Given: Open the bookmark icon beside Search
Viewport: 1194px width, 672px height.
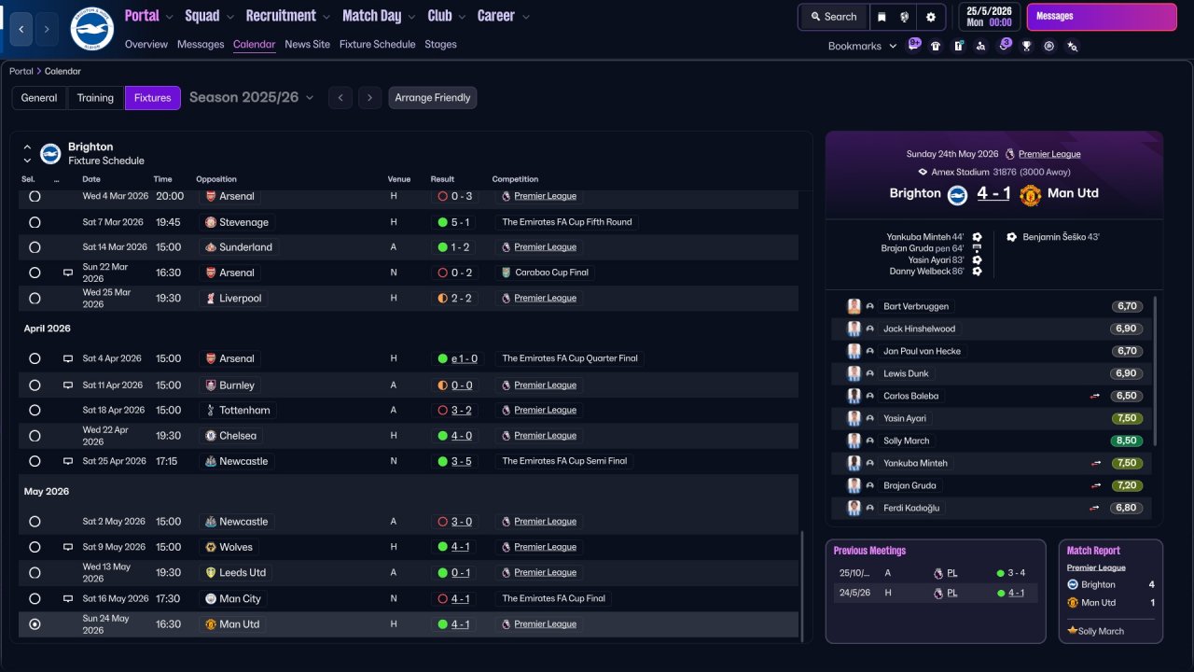Looking at the screenshot, I should pyautogui.click(x=882, y=17).
